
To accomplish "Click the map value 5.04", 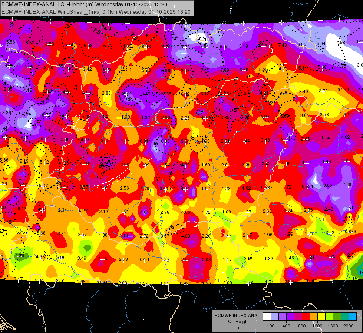I will tap(321, 43).
